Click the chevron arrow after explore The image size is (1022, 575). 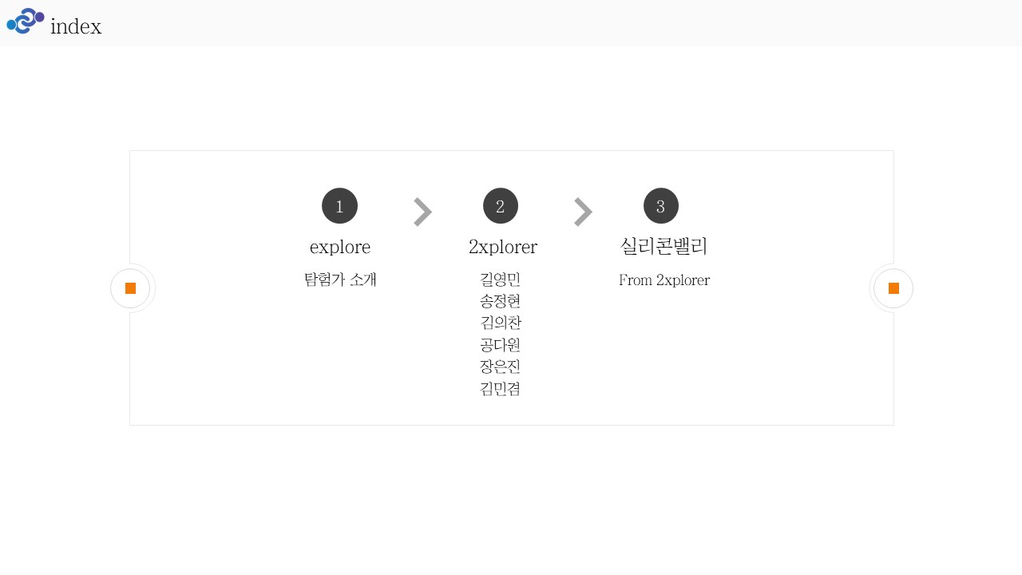(x=423, y=212)
